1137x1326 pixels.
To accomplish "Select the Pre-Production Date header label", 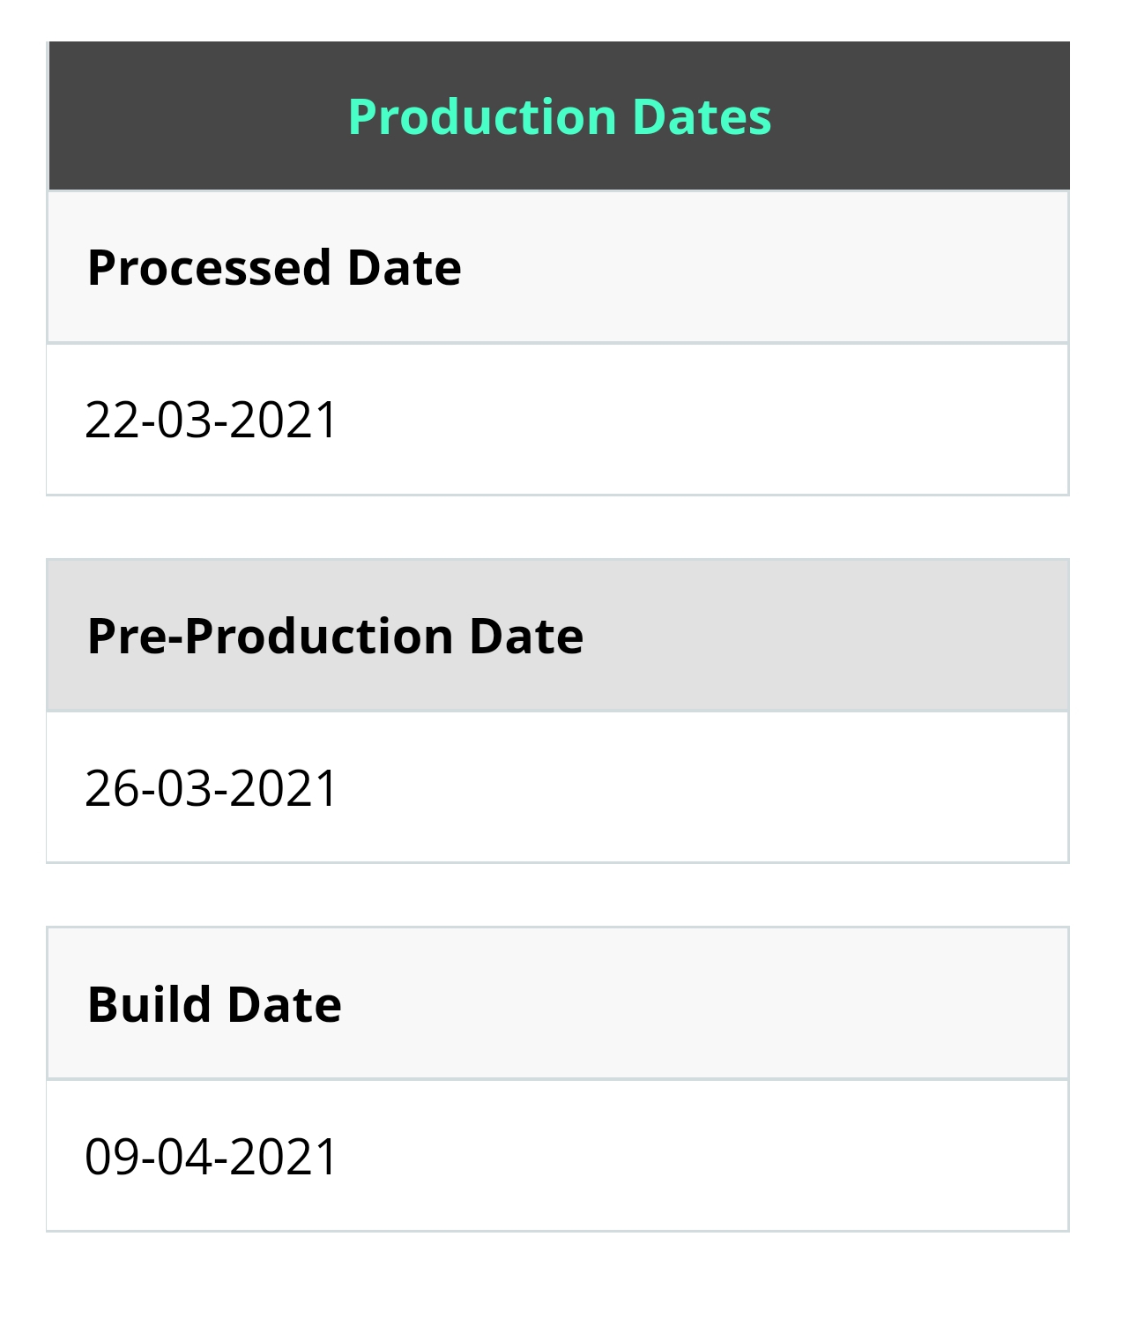I will [335, 636].
